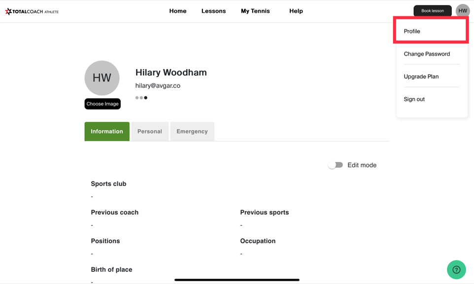Select the Information tab

pyautogui.click(x=107, y=131)
